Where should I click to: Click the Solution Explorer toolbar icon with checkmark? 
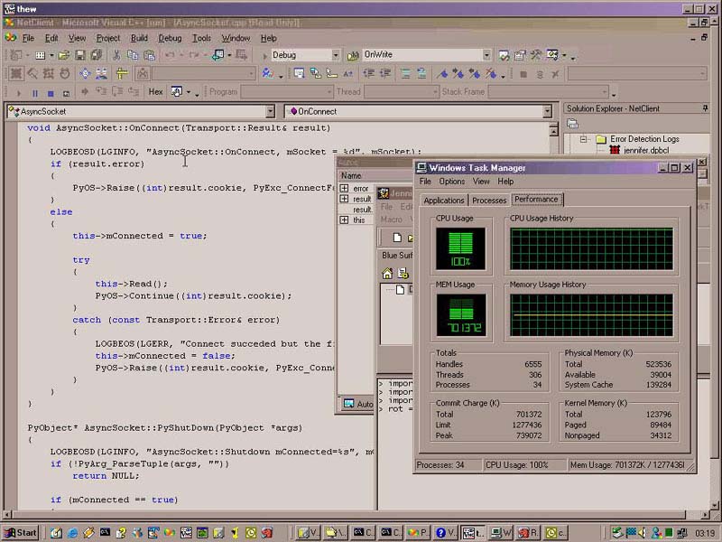pos(504,55)
